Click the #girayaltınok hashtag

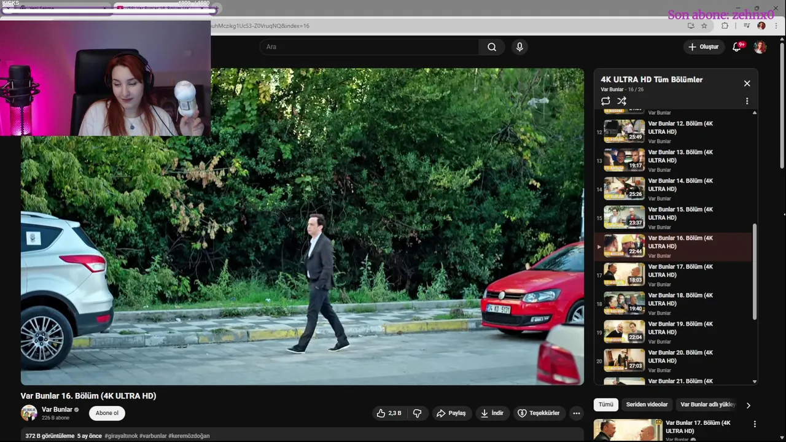[122, 436]
